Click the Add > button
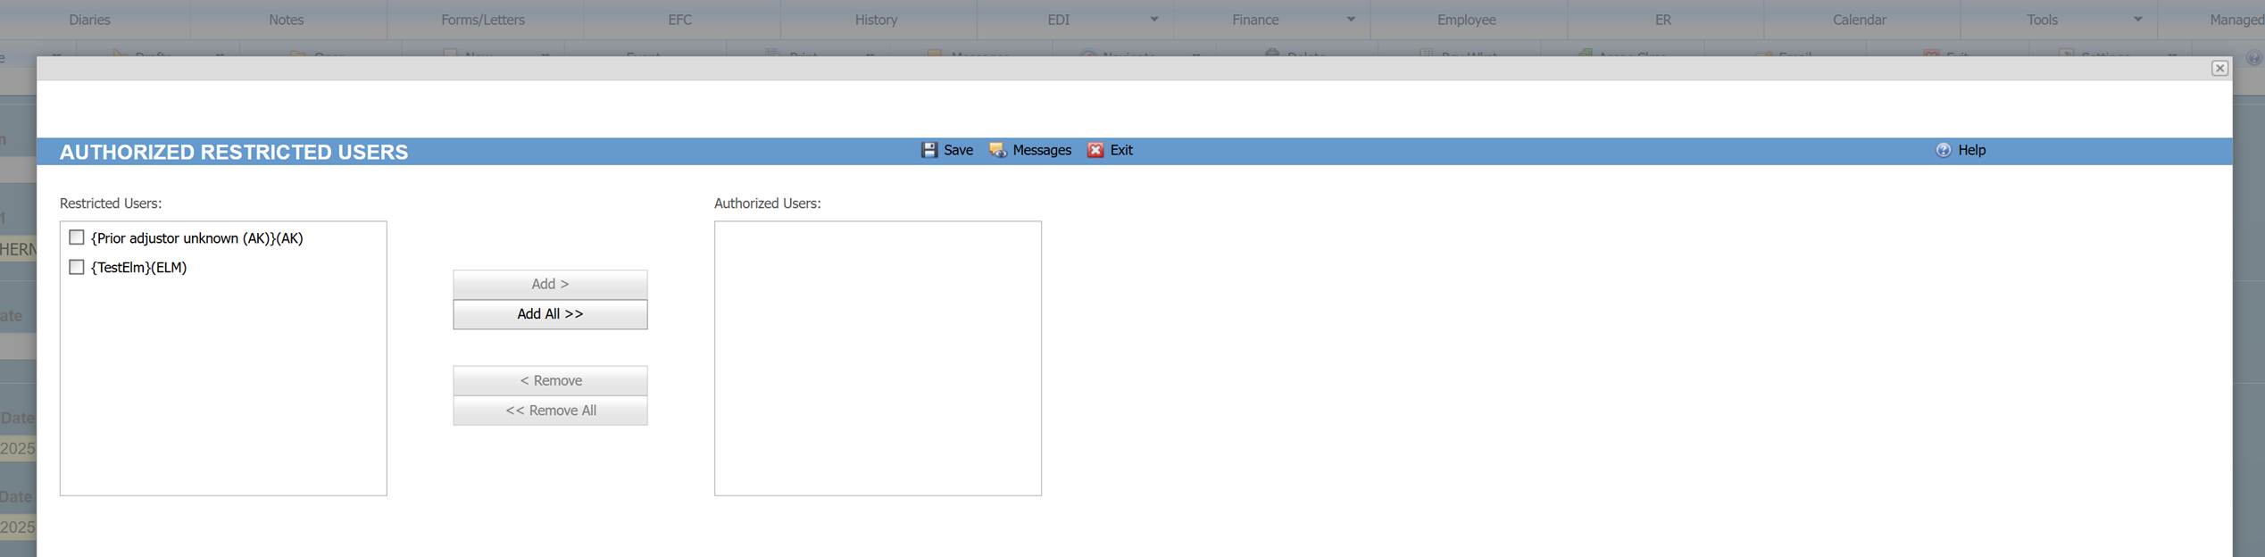The width and height of the screenshot is (2265, 557). [x=550, y=284]
